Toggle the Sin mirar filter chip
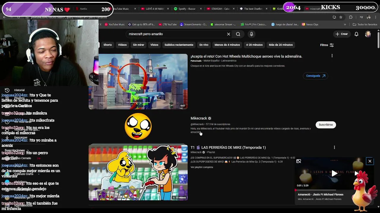The image size is (380, 213). pos(138,45)
